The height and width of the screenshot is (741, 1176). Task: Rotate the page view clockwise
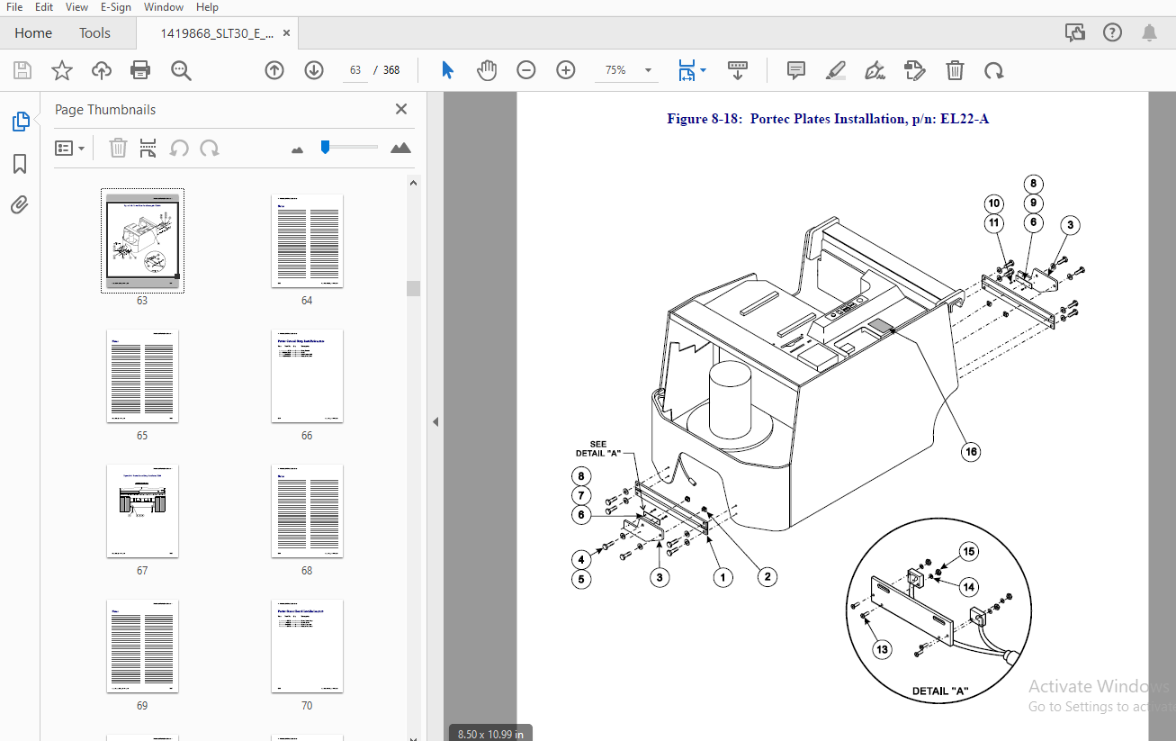(x=993, y=70)
